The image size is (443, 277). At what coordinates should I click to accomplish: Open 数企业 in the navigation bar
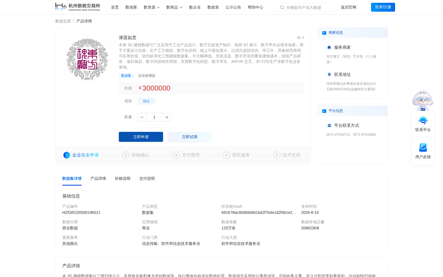pos(195,7)
